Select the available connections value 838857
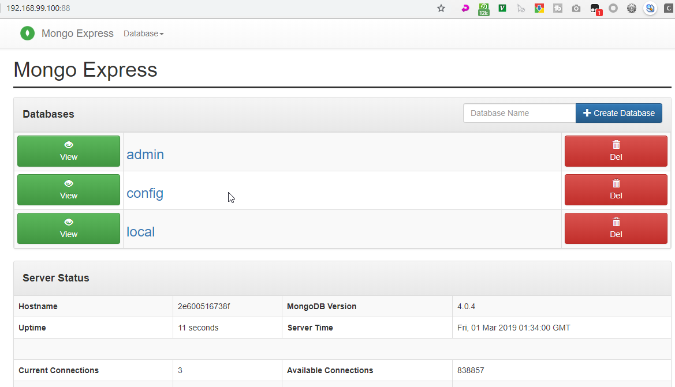The height and width of the screenshot is (387, 675). 471,370
